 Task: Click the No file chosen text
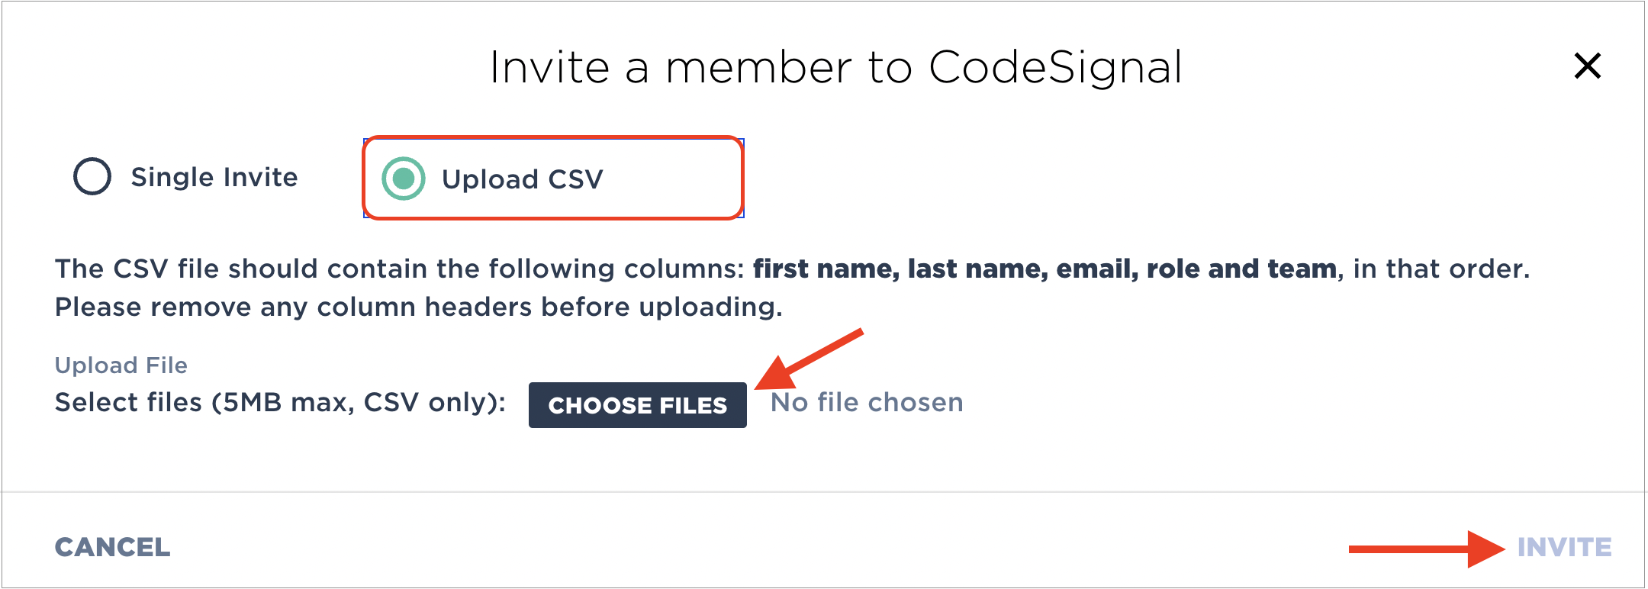coord(867,403)
